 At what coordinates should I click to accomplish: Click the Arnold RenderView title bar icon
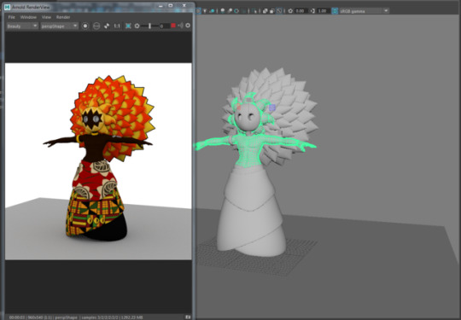coord(8,7)
